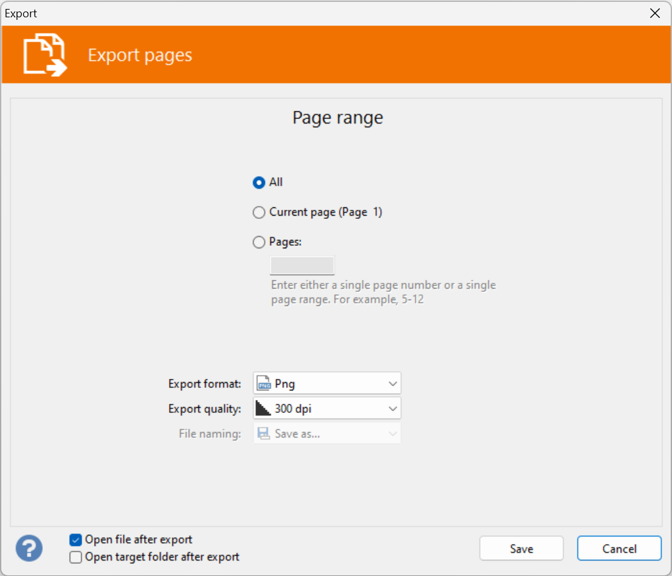
Task: Click the Export format label text
Action: (x=204, y=384)
